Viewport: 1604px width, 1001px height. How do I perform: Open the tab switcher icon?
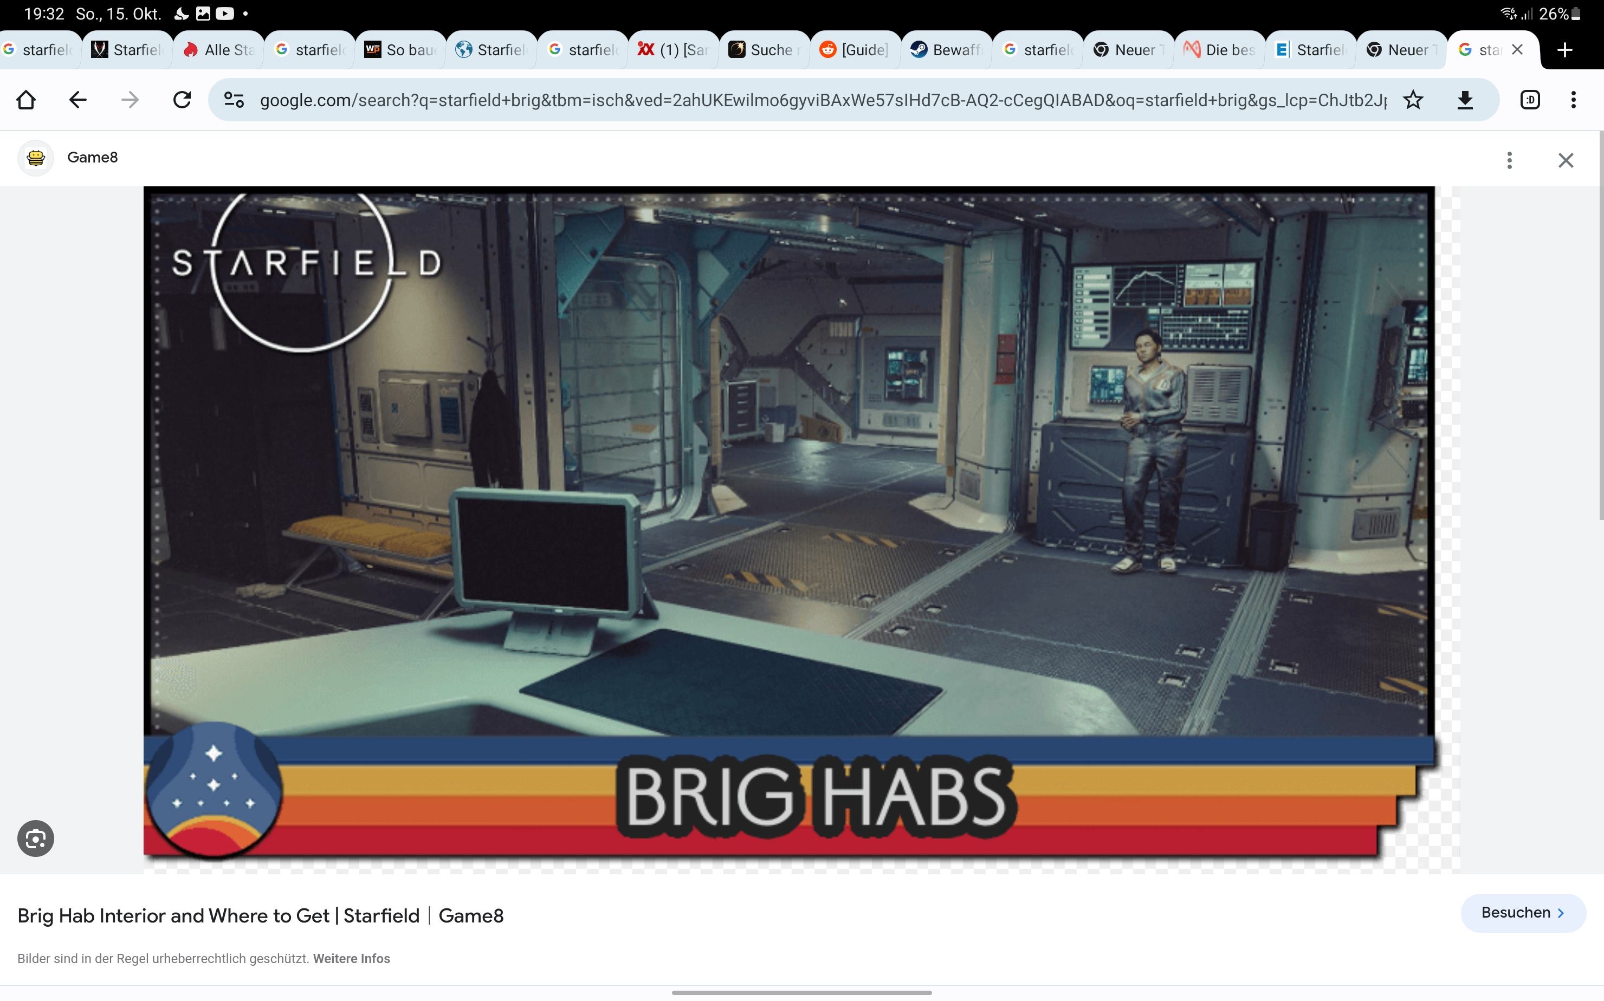1530,100
